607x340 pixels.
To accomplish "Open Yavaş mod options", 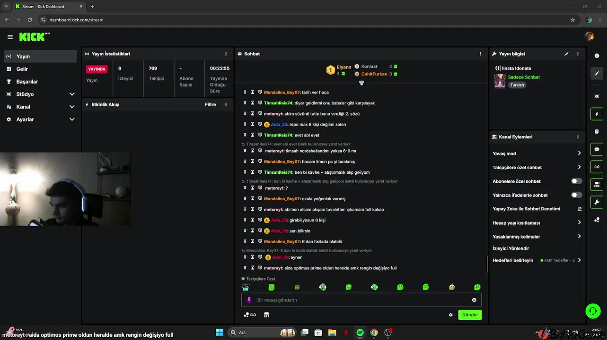I will pyautogui.click(x=537, y=153).
